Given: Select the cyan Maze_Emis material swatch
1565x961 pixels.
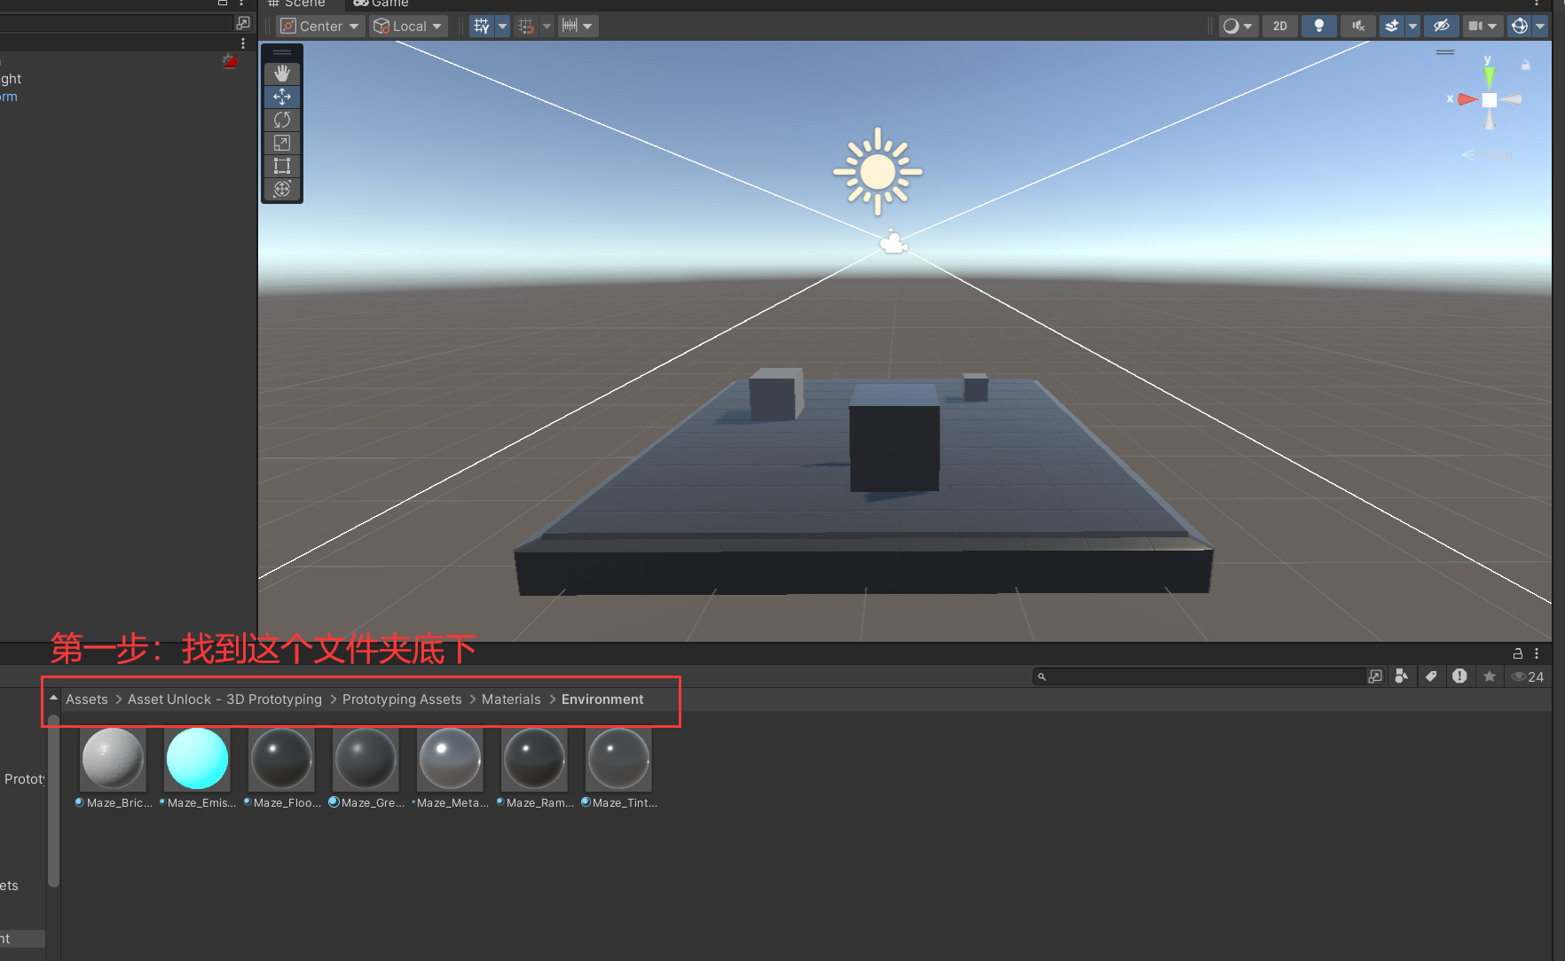Looking at the screenshot, I should [x=196, y=759].
